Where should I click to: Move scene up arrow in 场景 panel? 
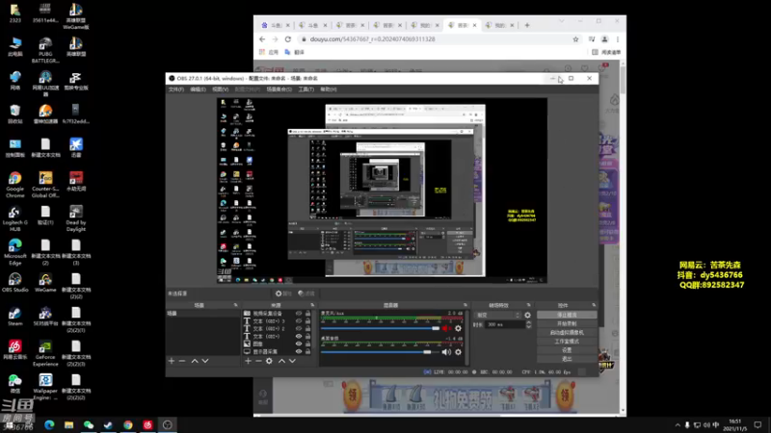(x=195, y=361)
